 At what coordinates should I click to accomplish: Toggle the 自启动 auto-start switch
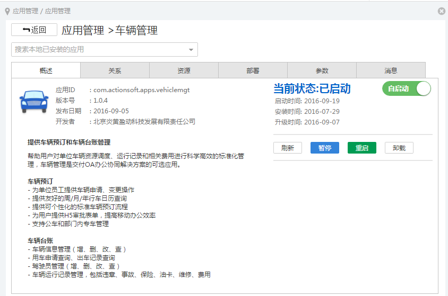pyautogui.click(x=406, y=88)
